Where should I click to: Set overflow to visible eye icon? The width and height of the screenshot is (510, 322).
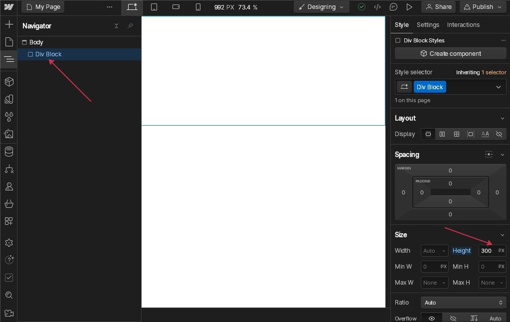(432, 318)
